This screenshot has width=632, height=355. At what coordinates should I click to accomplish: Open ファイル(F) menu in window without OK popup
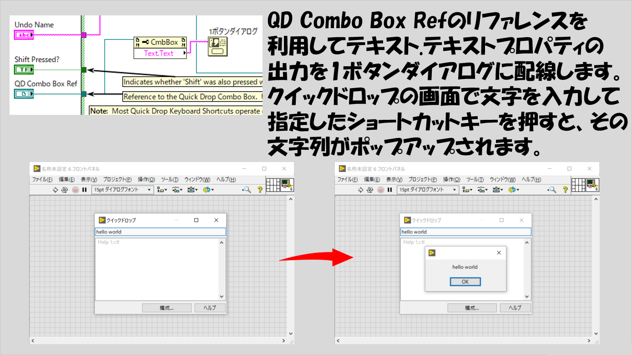point(42,180)
